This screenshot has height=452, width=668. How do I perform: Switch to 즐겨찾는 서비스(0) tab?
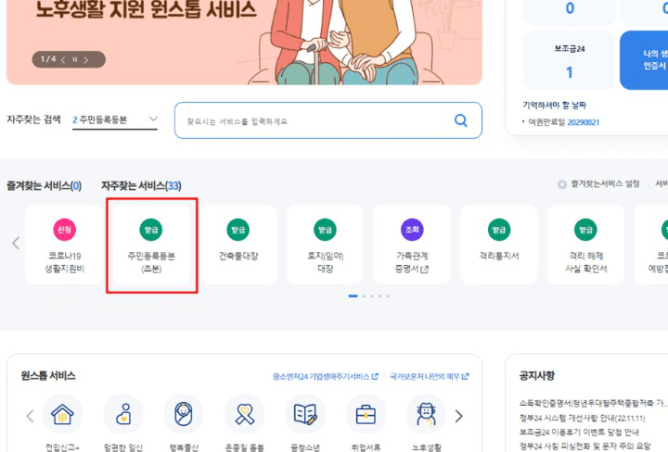coord(44,186)
